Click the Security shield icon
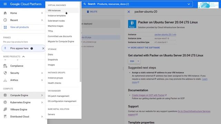This screenshot has height=124, width=221. coord(5,73)
